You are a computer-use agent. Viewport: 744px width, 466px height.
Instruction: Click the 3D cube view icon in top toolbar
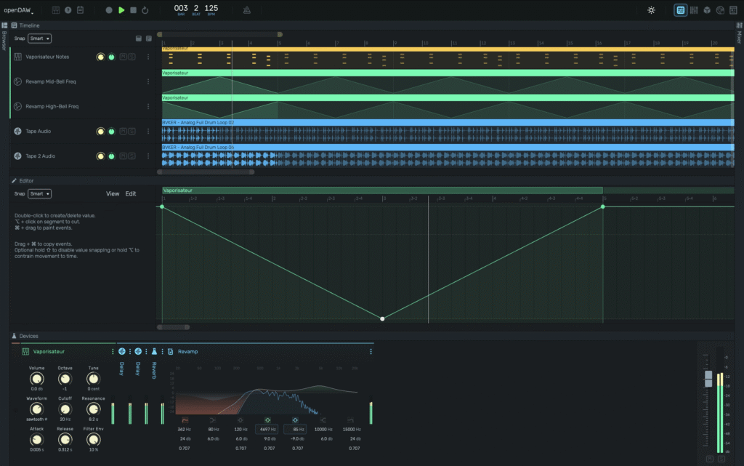tap(707, 9)
